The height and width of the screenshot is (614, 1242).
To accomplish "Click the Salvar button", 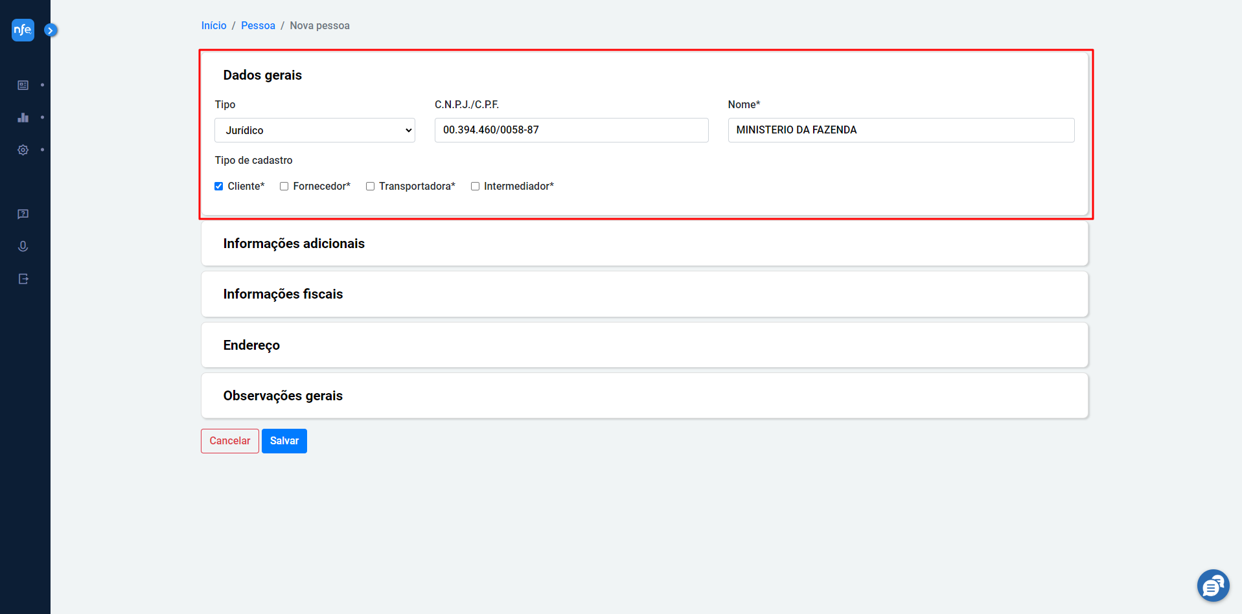I will coord(284,441).
